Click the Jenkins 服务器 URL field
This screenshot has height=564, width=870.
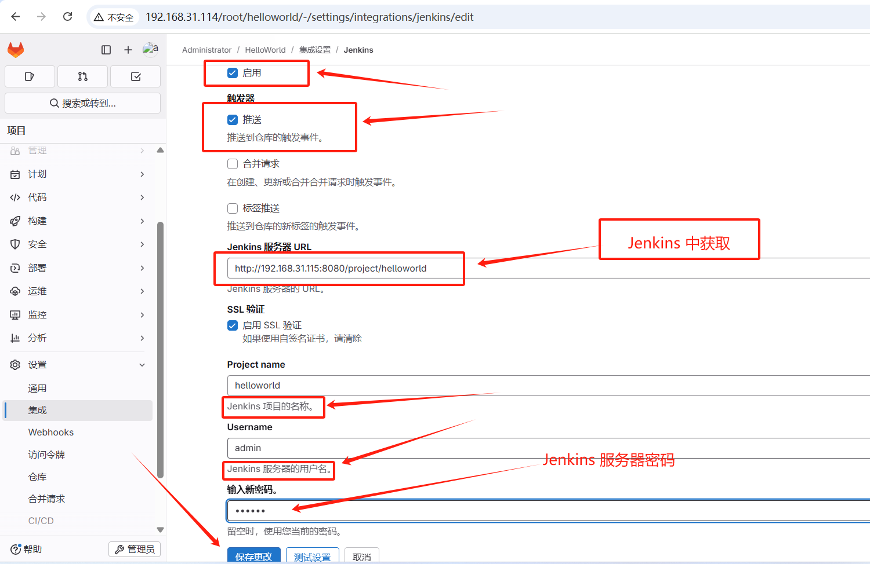[549, 268]
